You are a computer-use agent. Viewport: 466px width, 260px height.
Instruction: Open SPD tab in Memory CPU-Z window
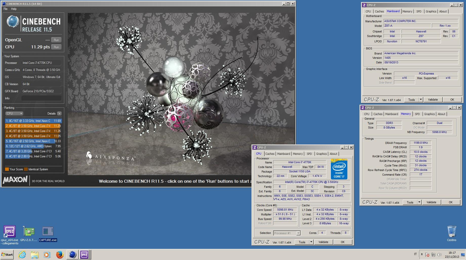[x=417, y=114]
